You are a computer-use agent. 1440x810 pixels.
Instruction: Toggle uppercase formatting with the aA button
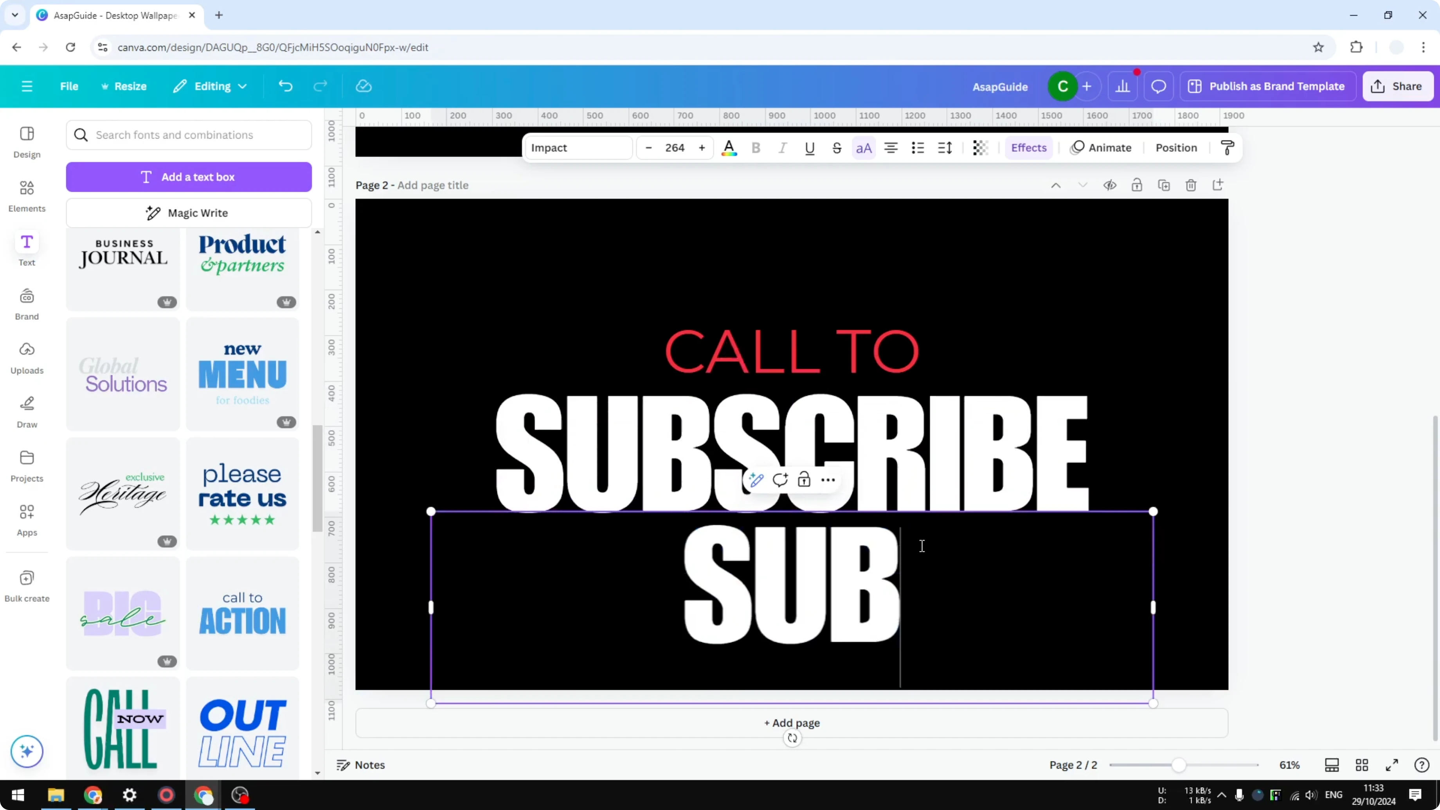click(864, 148)
